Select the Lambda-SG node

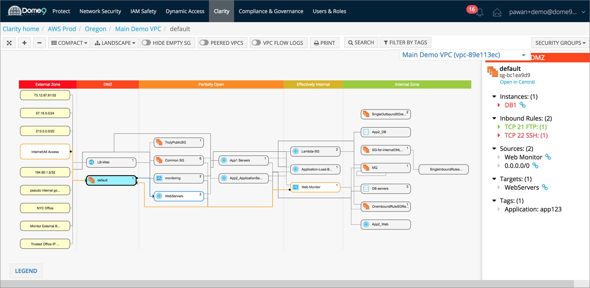tap(315, 151)
